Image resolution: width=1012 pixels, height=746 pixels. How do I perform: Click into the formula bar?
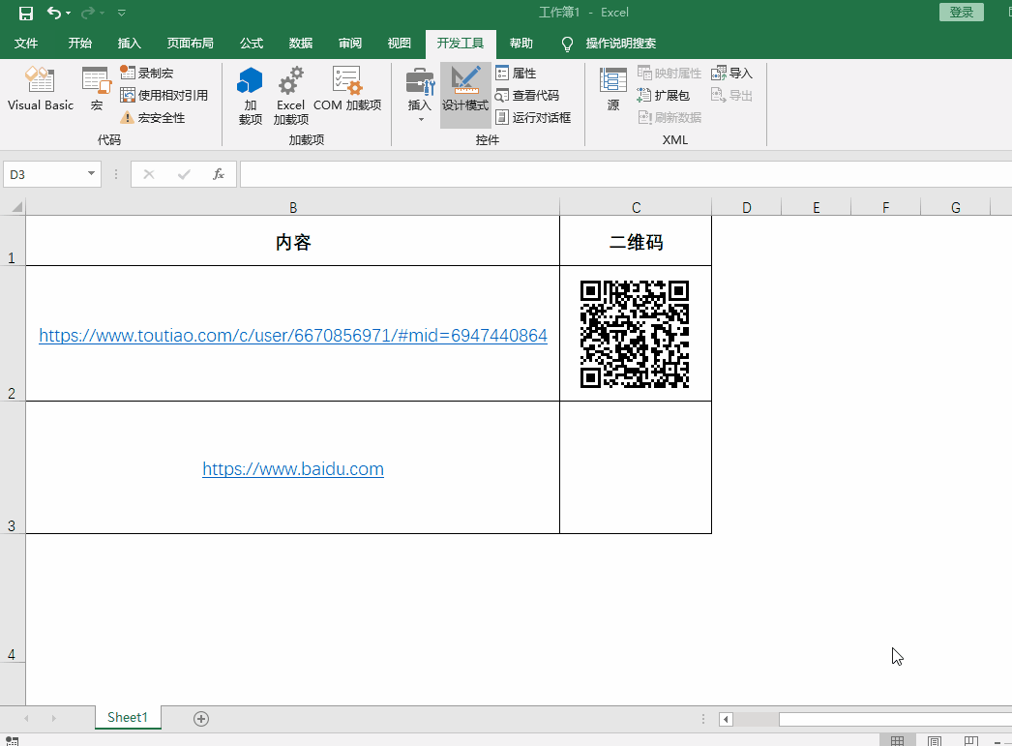point(625,174)
